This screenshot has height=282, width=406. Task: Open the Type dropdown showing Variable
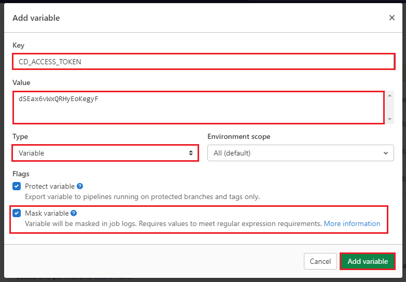coord(104,153)
